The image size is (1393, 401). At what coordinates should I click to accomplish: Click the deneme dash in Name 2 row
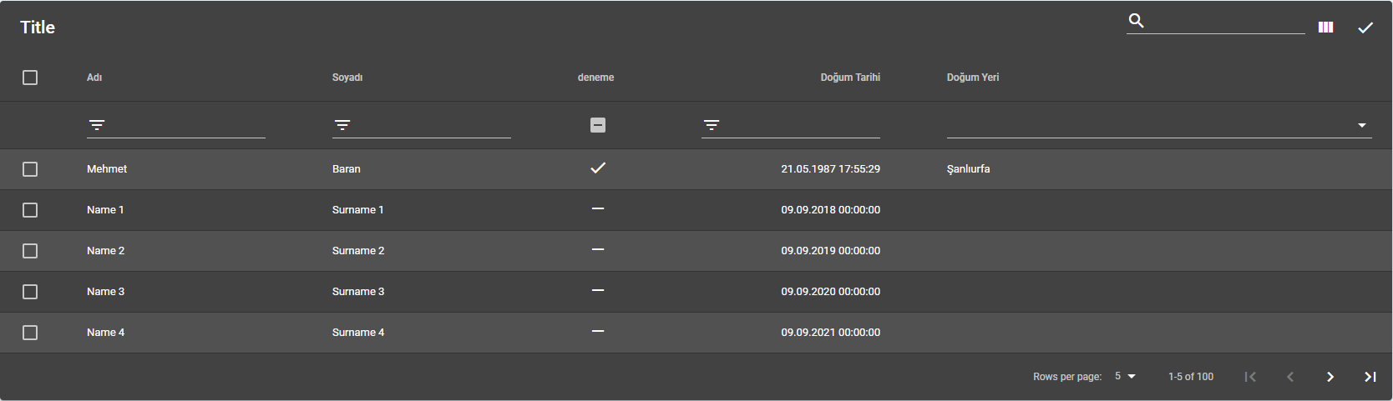(x=598, y=249)
